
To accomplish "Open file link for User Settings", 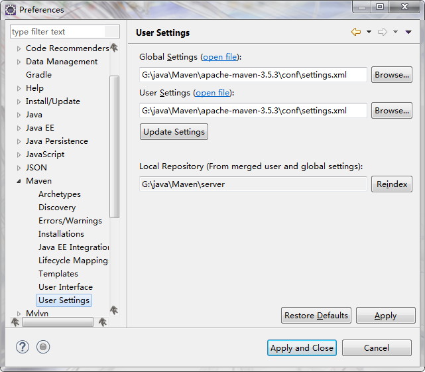I will (x=212, y=93).
